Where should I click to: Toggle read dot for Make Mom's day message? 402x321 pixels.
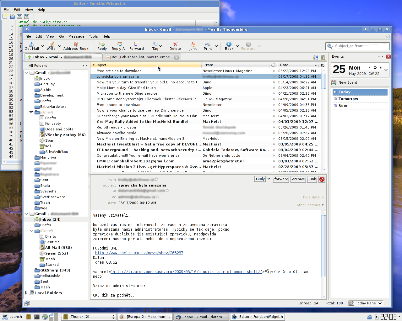(274, 88)
